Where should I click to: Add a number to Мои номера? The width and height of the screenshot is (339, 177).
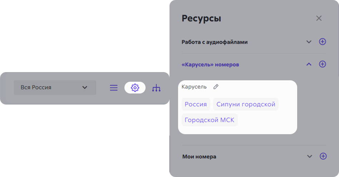(323, 156)
